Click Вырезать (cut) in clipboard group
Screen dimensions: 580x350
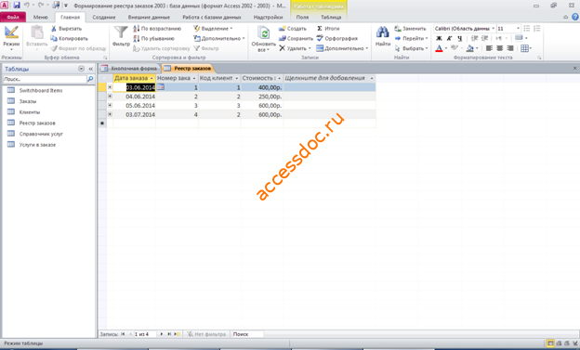(x=67, y=29)
